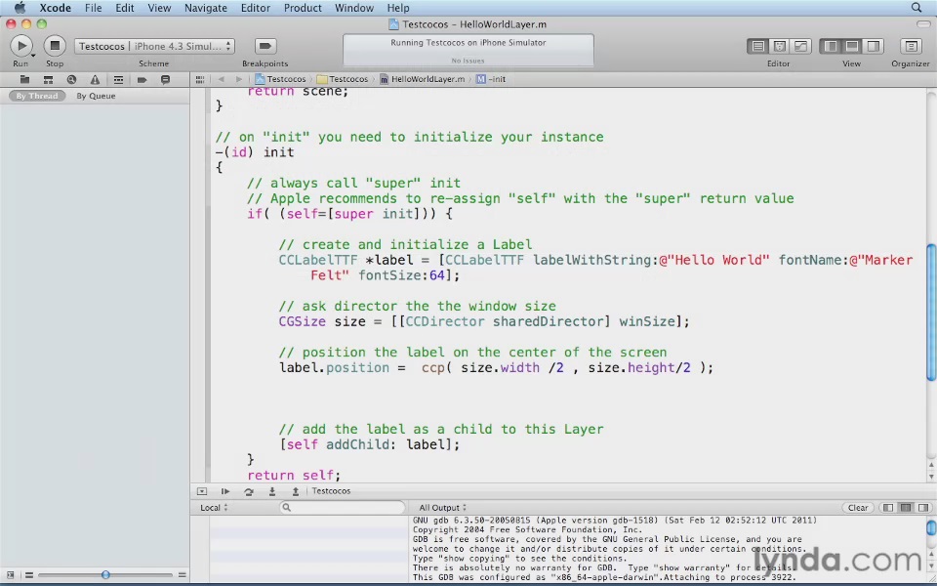Click the Step Into debug button
The height and width of the screenshot is (586, 937).
pyautogui.click(x=272, y=491)
